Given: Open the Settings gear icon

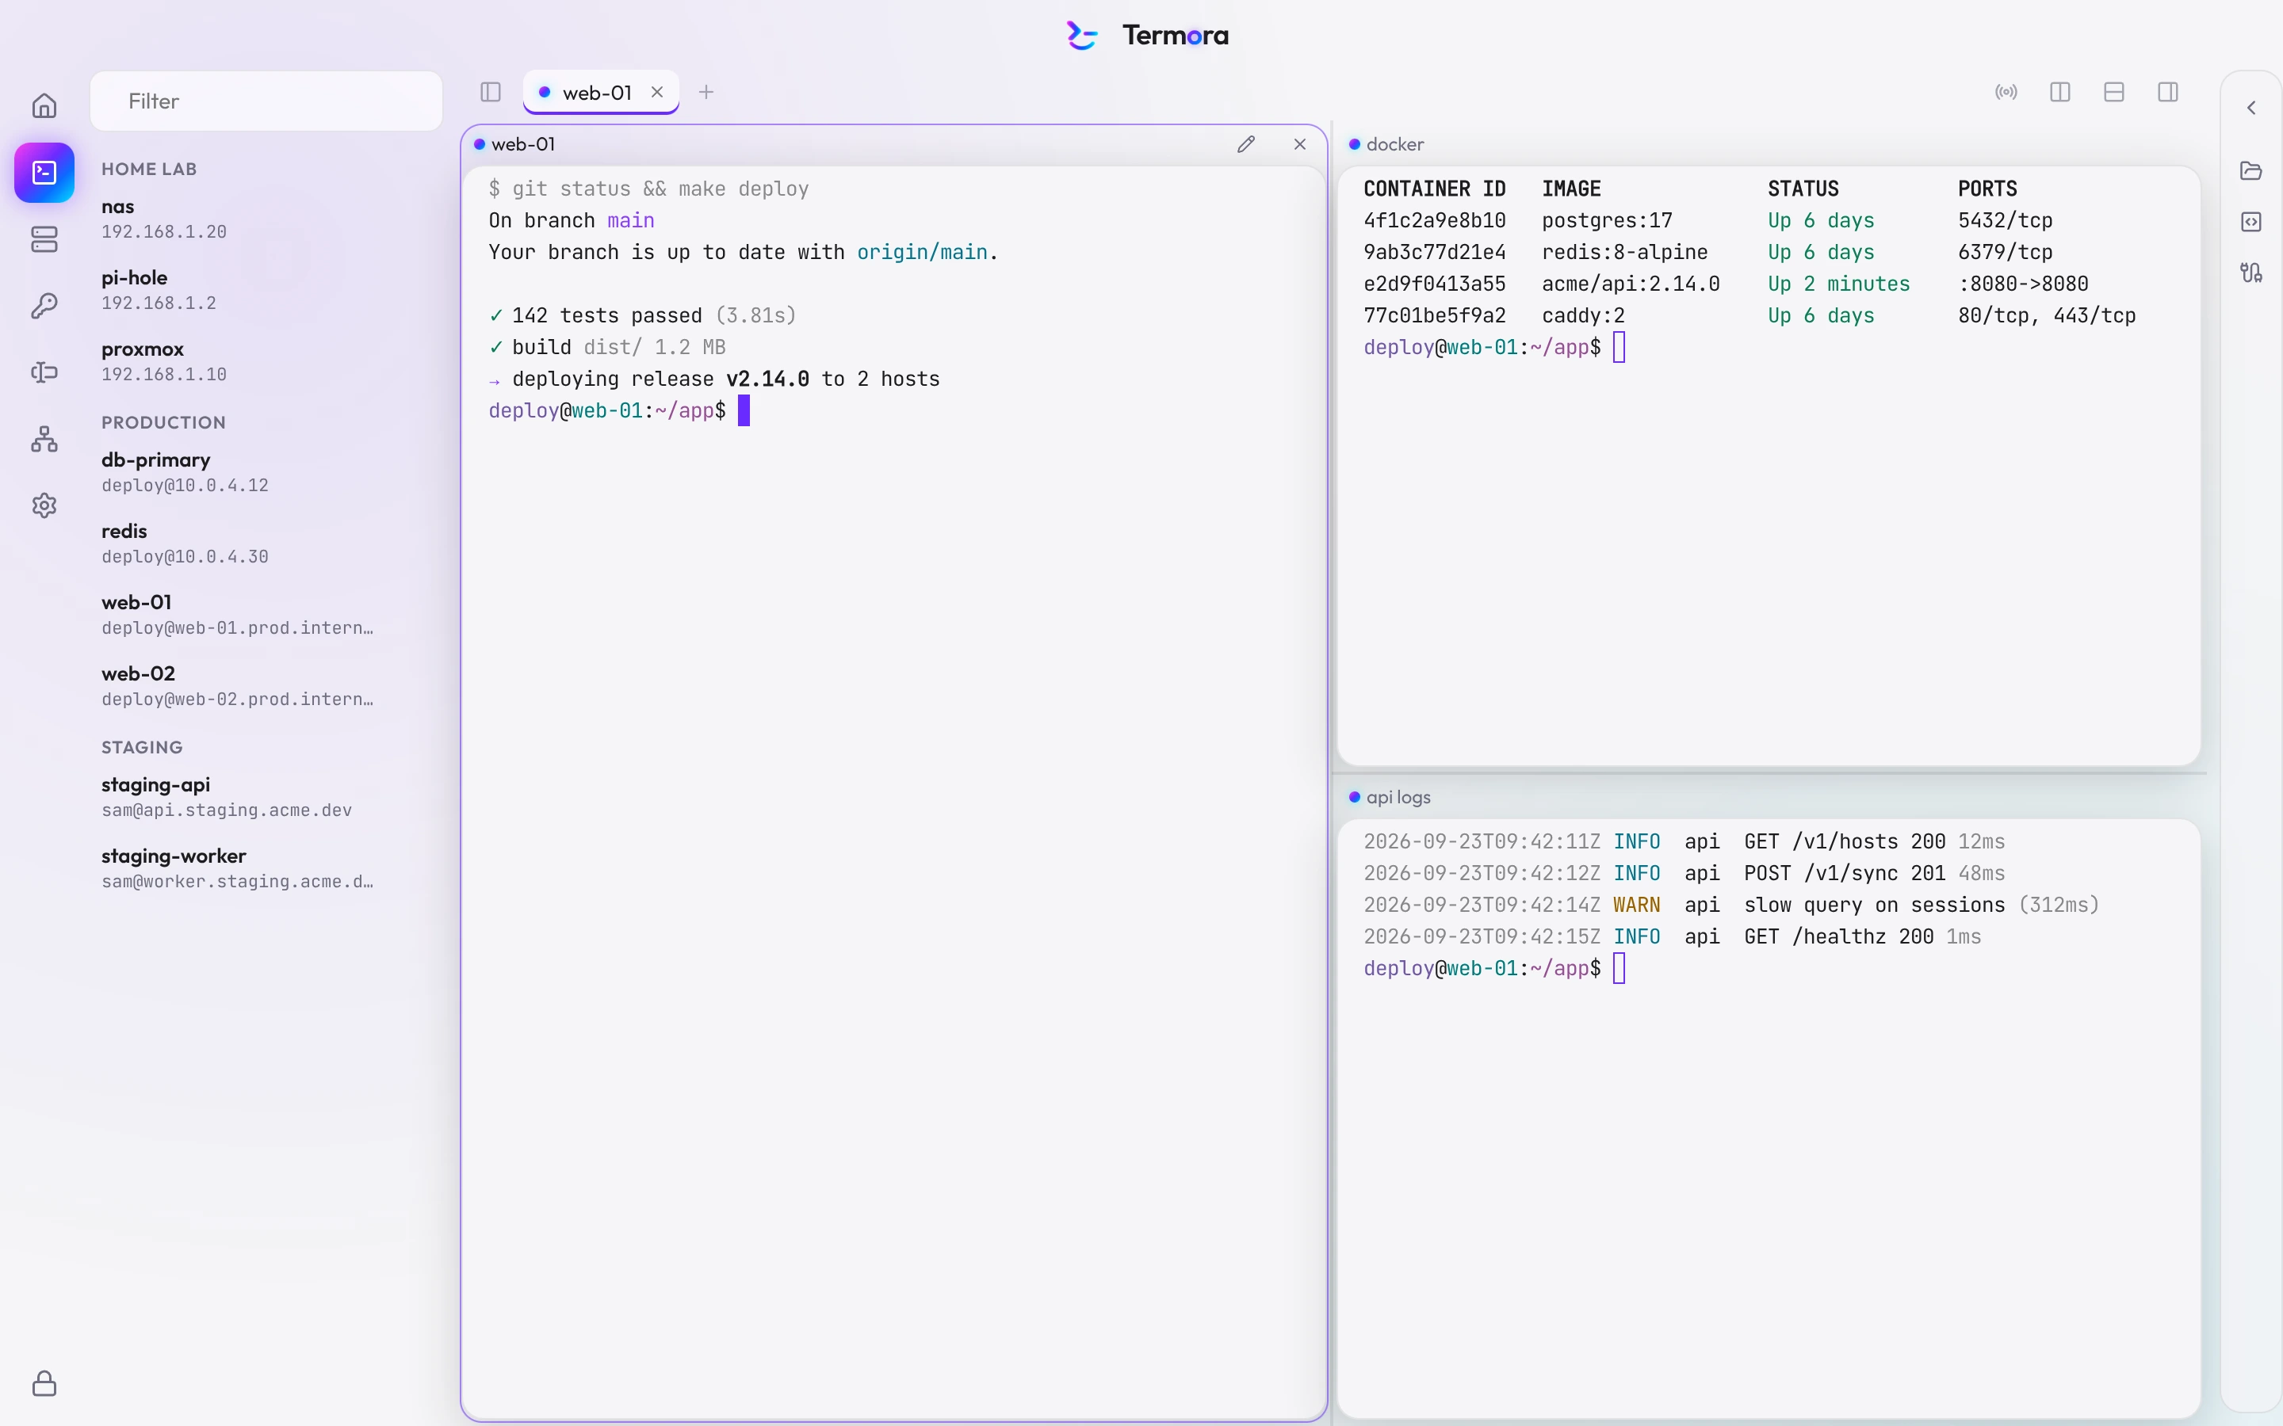Looking at the screenshot, I should (x=44, y=505).
